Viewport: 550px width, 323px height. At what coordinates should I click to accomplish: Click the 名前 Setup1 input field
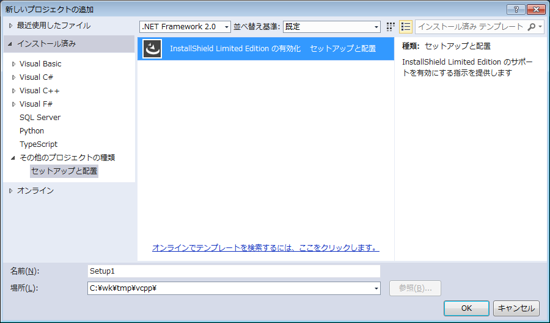[x=233, y=271]
